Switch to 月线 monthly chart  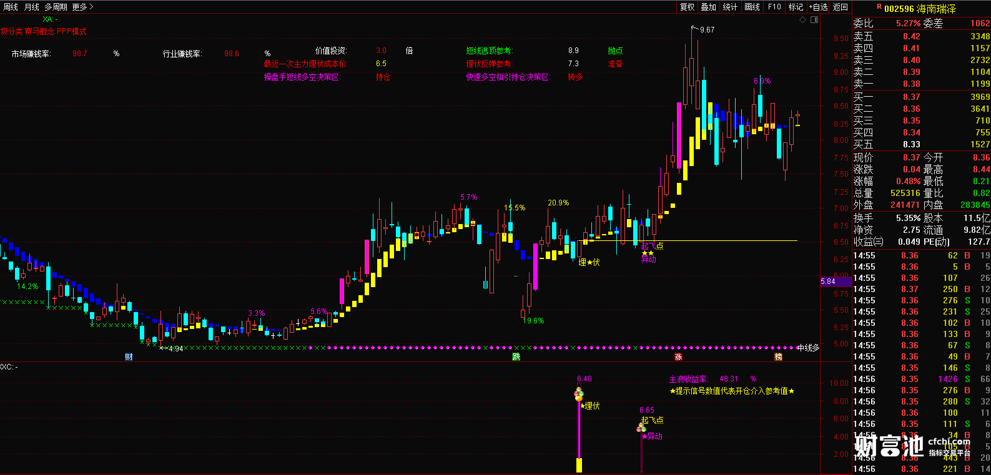point(32,7)
